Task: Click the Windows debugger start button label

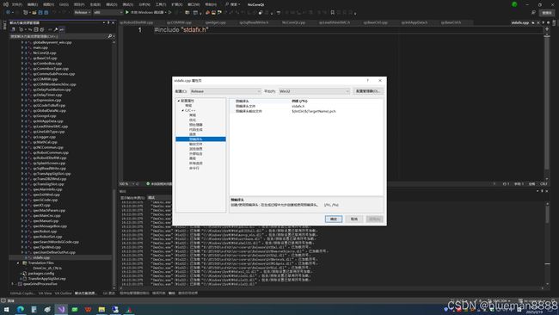Action: pos(147,13)
